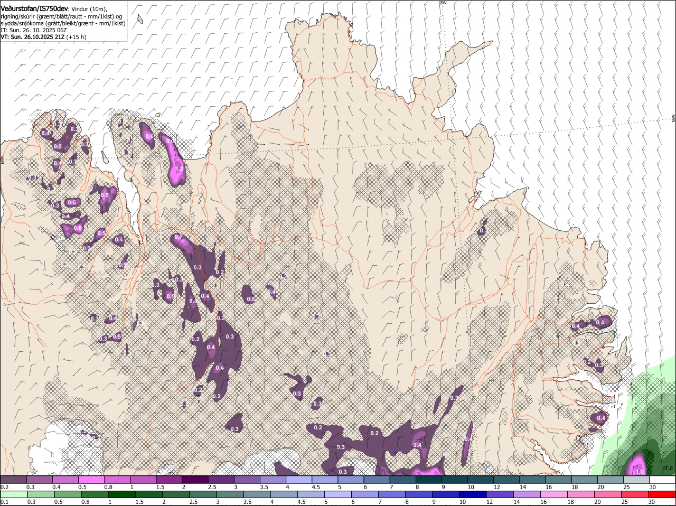
Task: Click the 'VT: Sun. 26.10.2025 21Z (+15 h)' line
Action: click(43, 37)
